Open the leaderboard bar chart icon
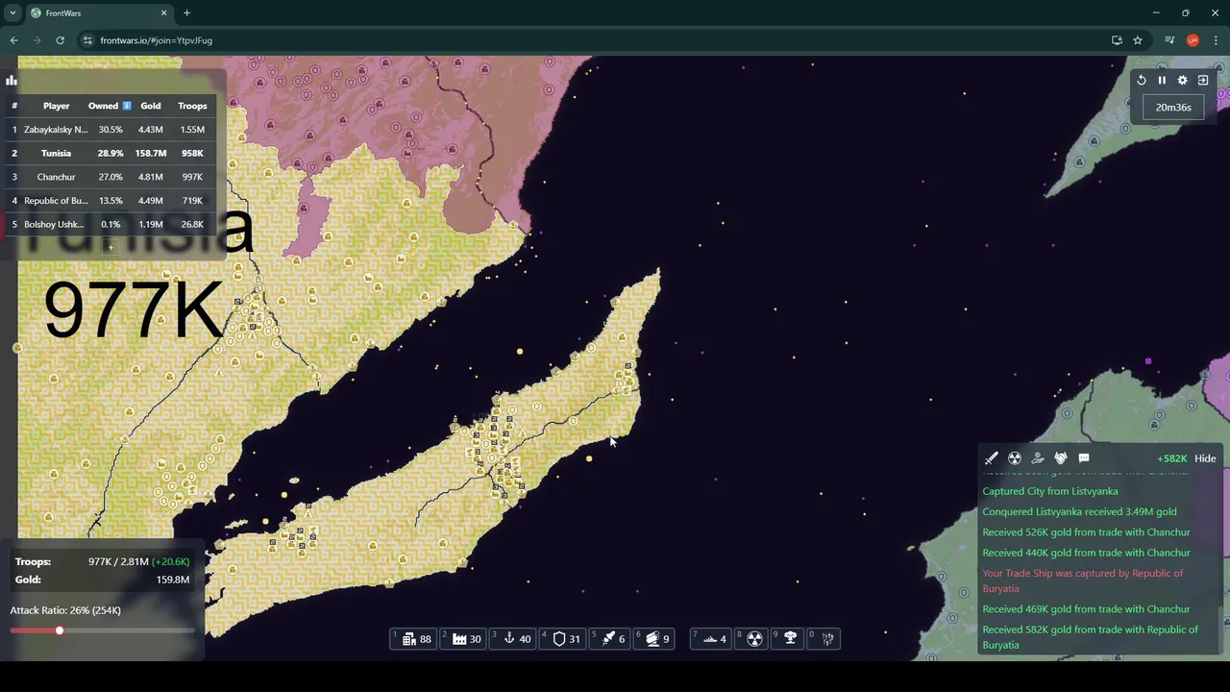 12,81
